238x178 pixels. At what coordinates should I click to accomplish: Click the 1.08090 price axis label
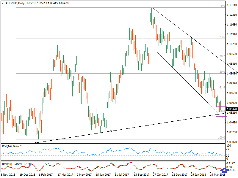pyautogui.click(x=232, y=74)
